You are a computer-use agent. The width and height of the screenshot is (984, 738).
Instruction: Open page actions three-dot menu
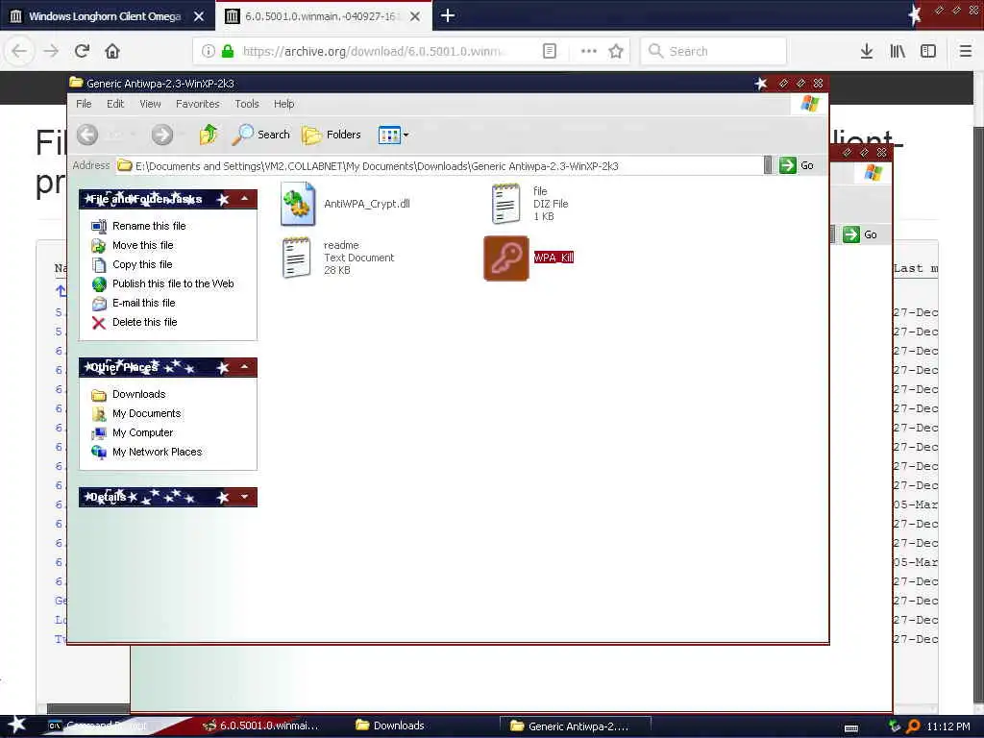coord(589,52)
